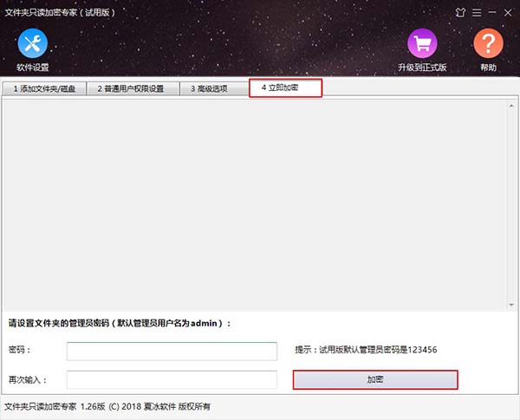
Task: Minimize the window via title bar
Action: [491, 12]
